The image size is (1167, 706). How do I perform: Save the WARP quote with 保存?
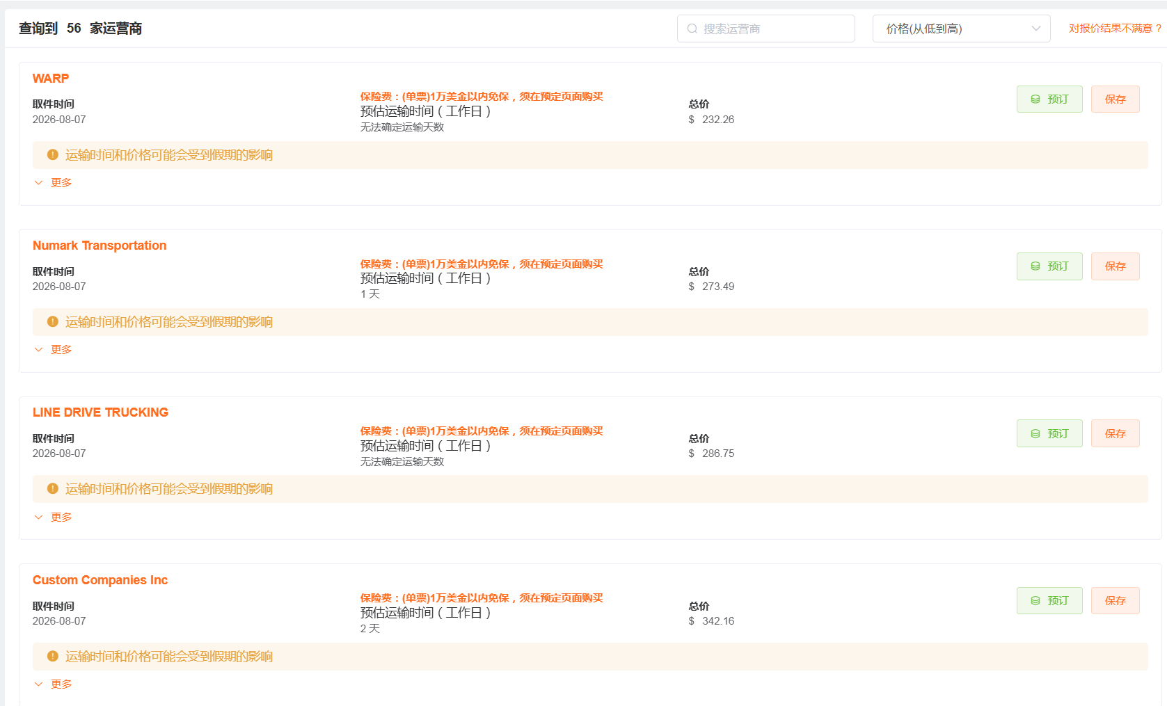point(1115,99)
